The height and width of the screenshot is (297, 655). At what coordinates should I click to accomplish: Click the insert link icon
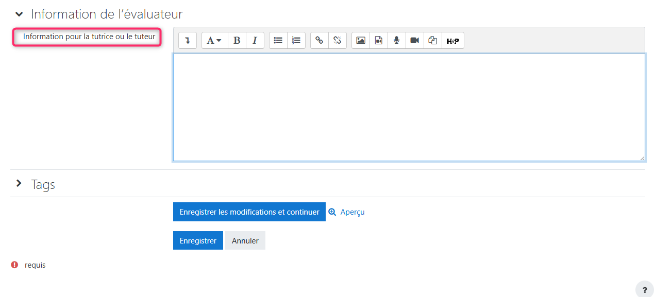320,41
